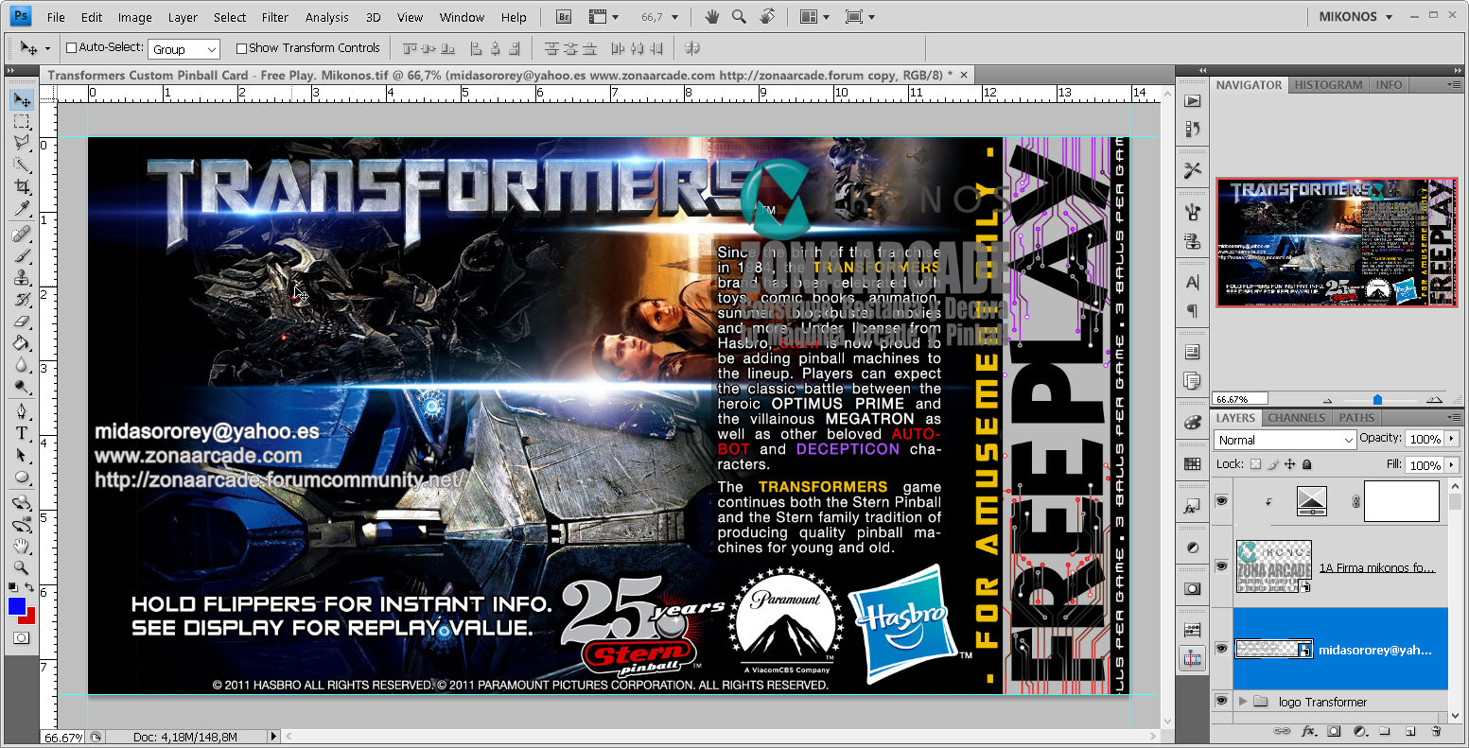Create new adjustment layer
Screen dimensions: 1469x748
(x=1359, y=731)
